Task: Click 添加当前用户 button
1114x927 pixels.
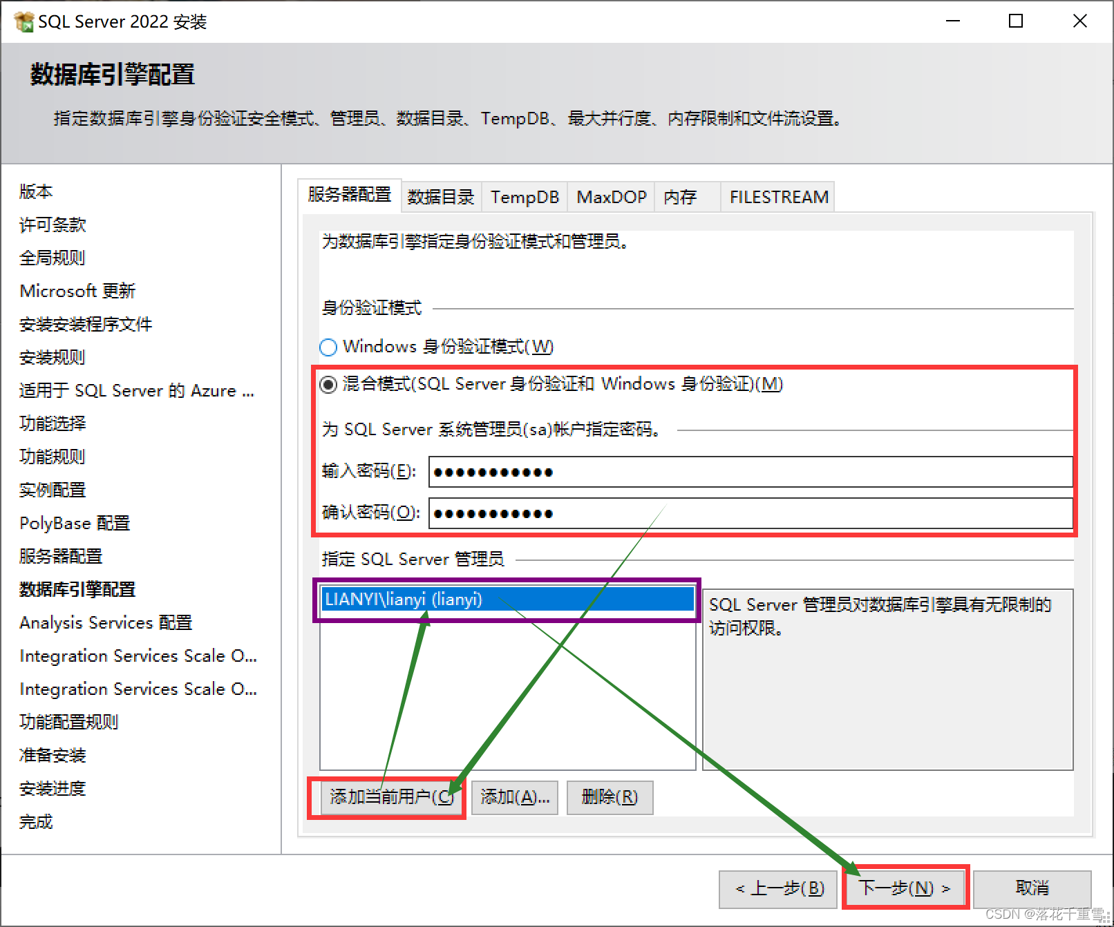Action: click(391, 798)
